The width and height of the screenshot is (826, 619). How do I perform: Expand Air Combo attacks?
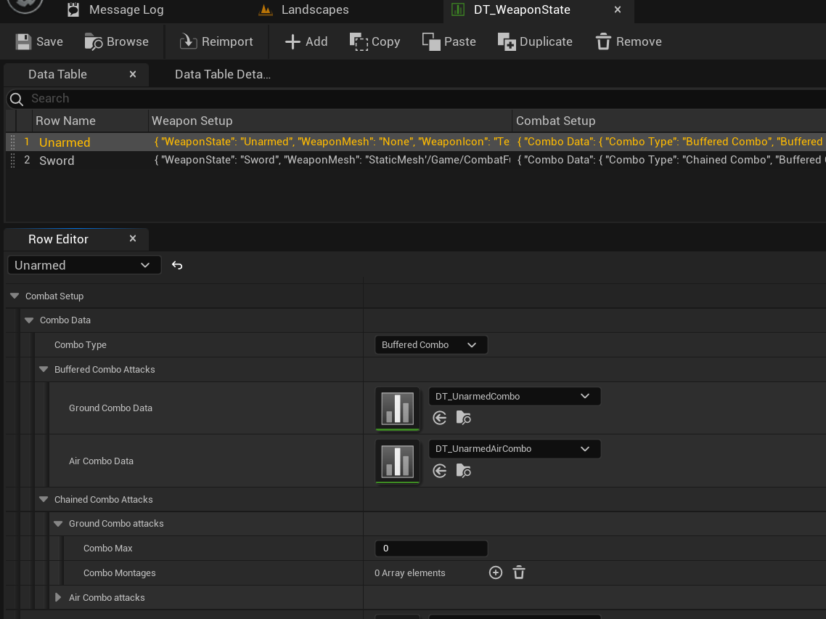[x=59, y=597]
